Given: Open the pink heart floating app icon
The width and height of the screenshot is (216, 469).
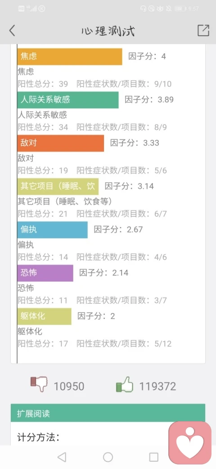Looking at the screenshot, I should point(190,442).
